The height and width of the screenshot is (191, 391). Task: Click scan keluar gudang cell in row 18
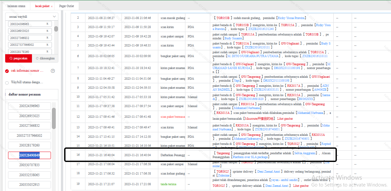click(x=172, y=174)
